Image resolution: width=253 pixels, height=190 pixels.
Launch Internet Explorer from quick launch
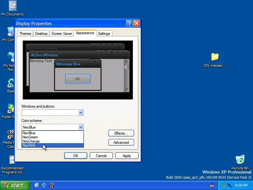pyautogui.click(x=37, y=185)
